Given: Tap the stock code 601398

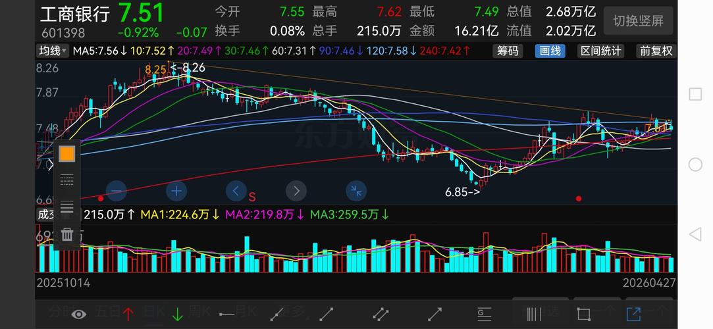Looking at the screenshot, I should click(x=63, y=33).
